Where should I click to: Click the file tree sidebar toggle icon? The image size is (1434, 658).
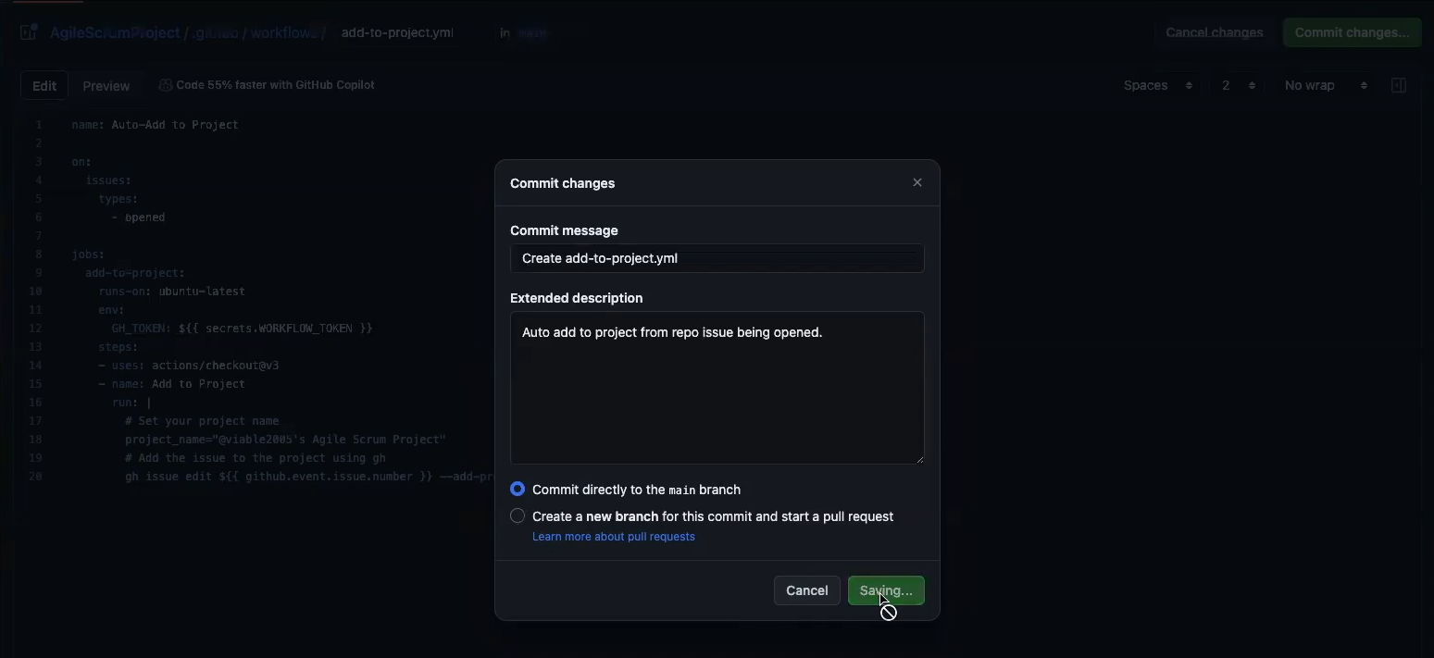coord(29,32)
